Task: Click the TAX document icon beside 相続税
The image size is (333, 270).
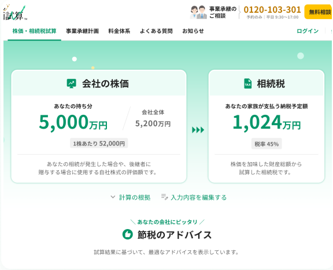Action: pyautogui.click(x=247, y=84)
